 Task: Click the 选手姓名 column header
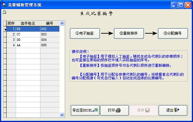click(28, 23)
